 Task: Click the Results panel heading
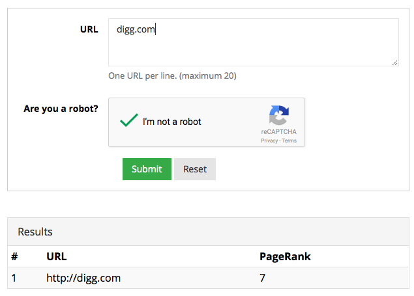35,232
